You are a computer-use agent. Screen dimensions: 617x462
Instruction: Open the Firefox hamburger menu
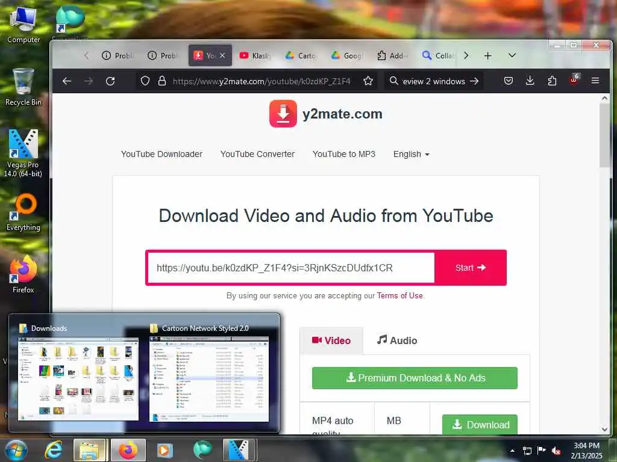point(595,81)
